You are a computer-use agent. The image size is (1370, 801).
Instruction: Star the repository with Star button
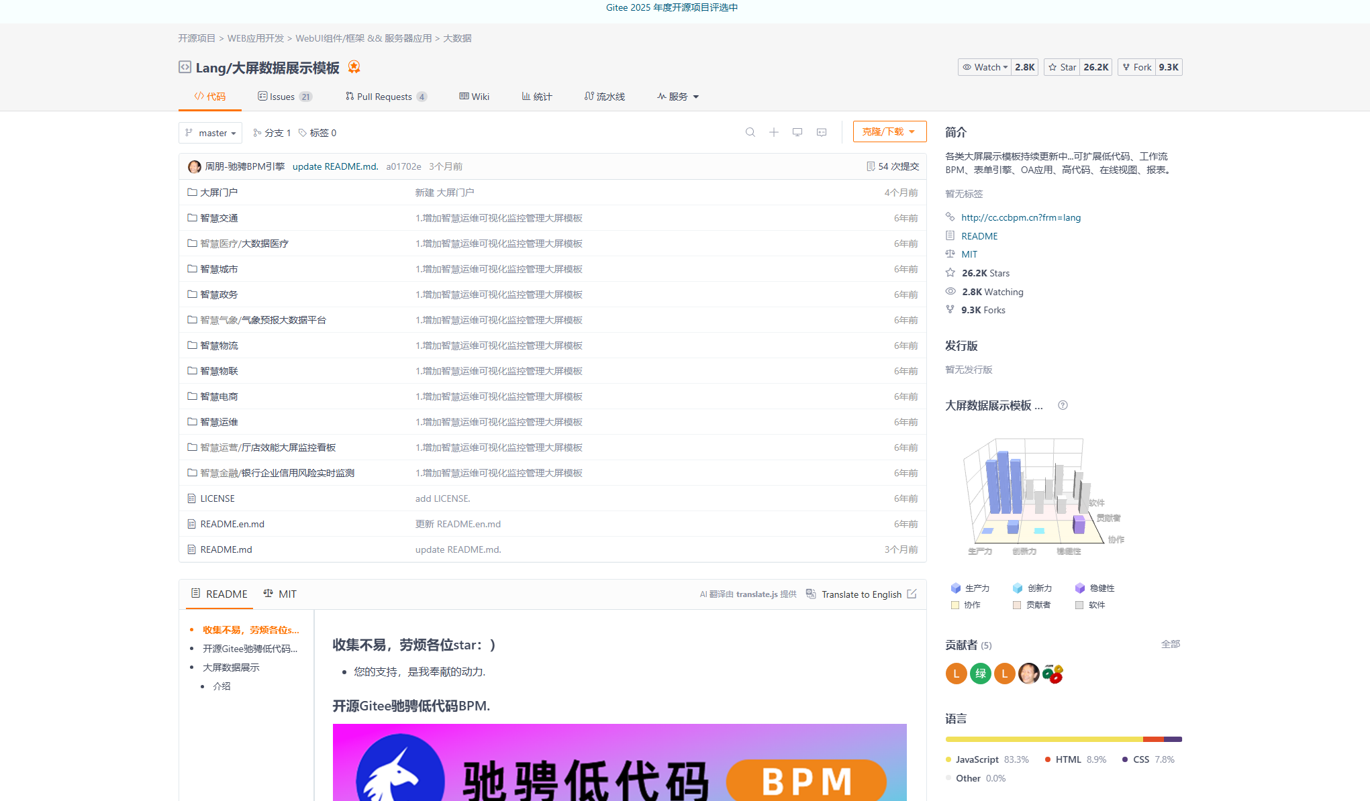click(1062, 67)
